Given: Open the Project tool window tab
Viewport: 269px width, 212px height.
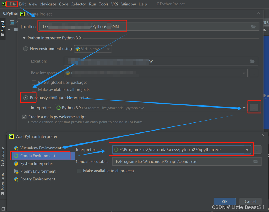Looking at the screenshot, I should point(3,28).
